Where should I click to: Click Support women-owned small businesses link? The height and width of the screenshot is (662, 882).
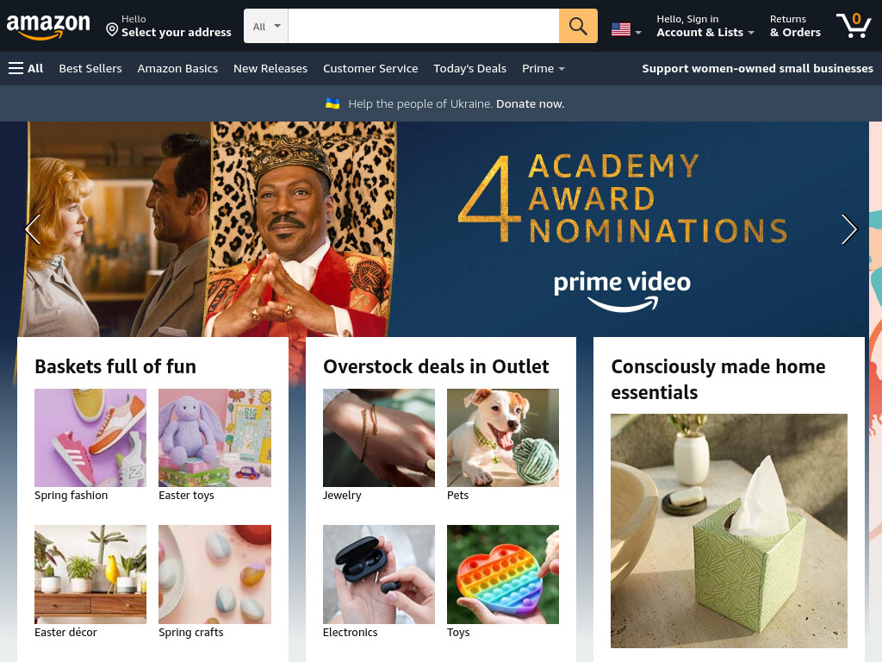757,69
